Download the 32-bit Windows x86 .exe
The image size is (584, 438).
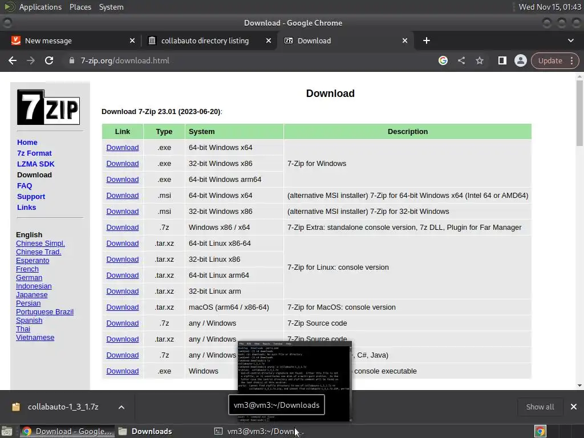(x=123, y=164)
